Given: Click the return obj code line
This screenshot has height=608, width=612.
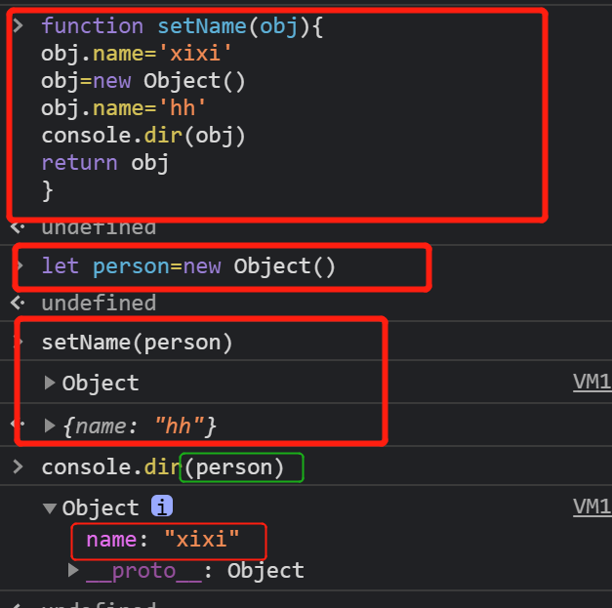Looking at the screenshot, I should tap(105, 163).
